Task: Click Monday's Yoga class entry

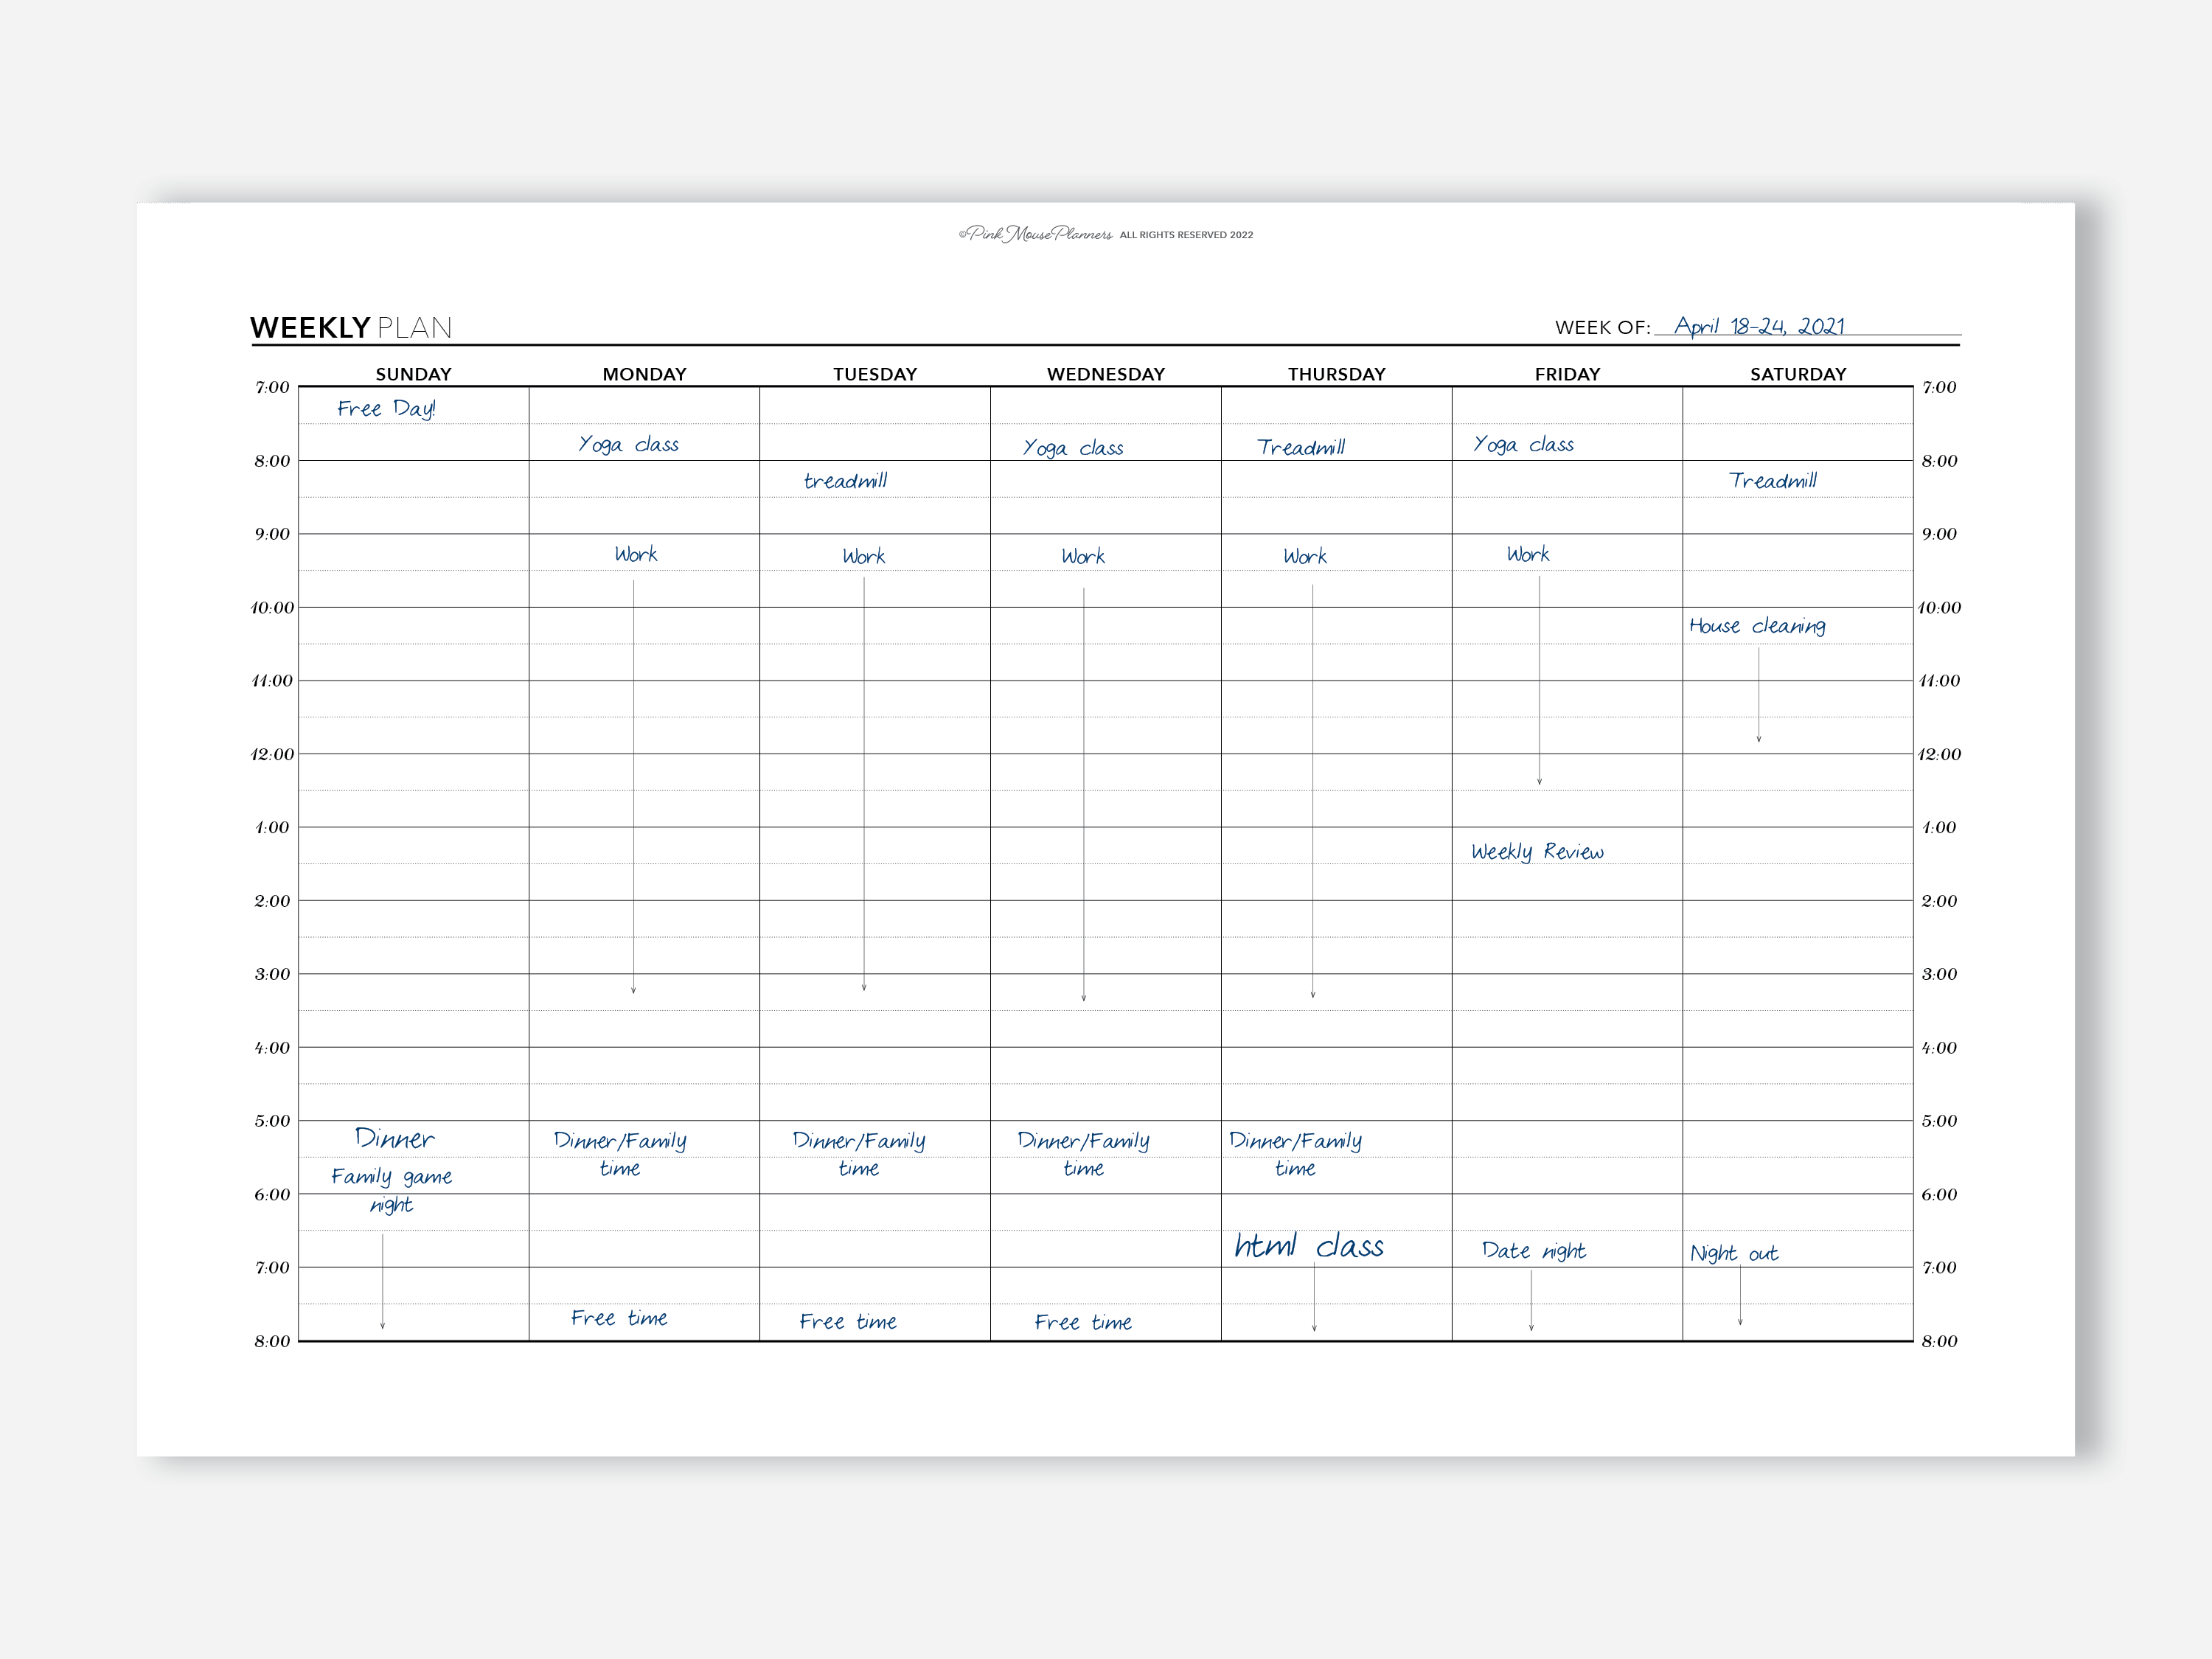Action: tap(628, 444)
